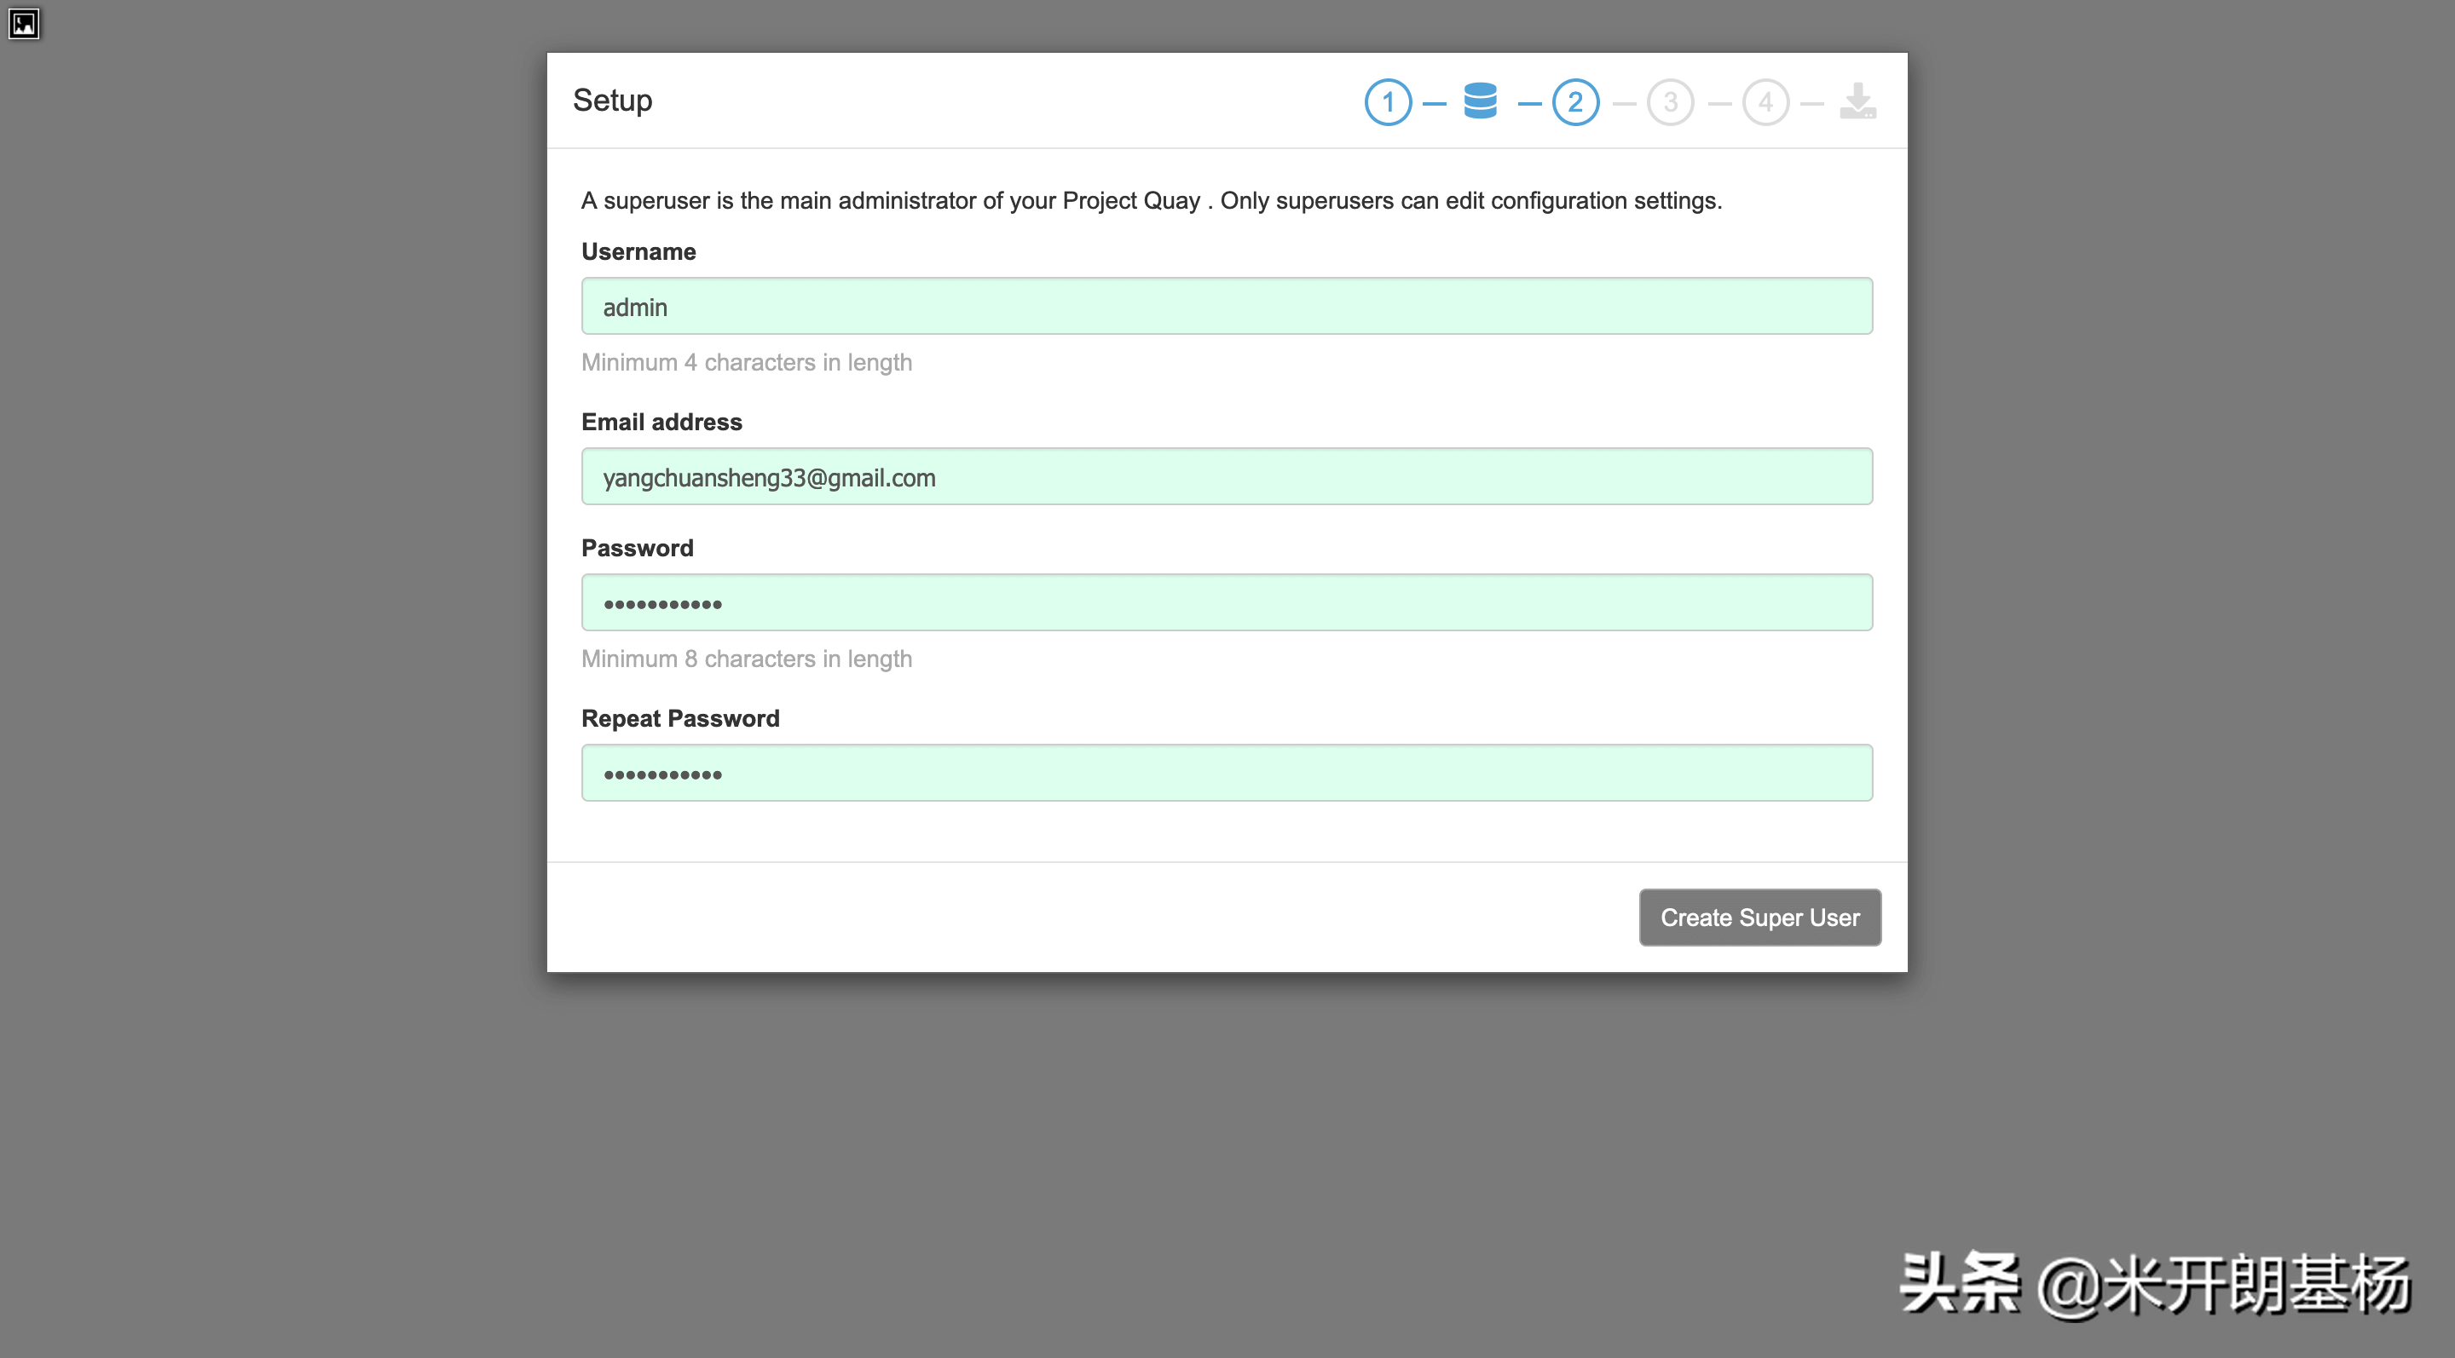
Task: Click the step 4 circle indicator
Action: click(1765, 102)
